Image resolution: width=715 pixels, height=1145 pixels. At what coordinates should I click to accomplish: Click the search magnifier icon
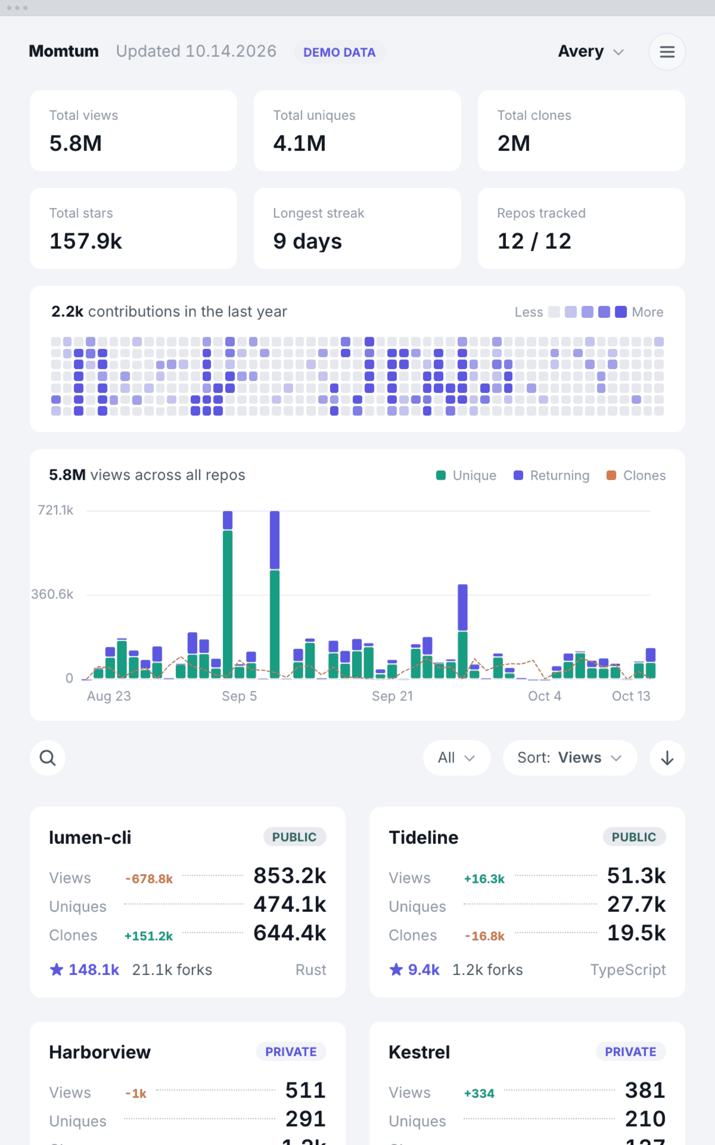click(x=48, y=758)
